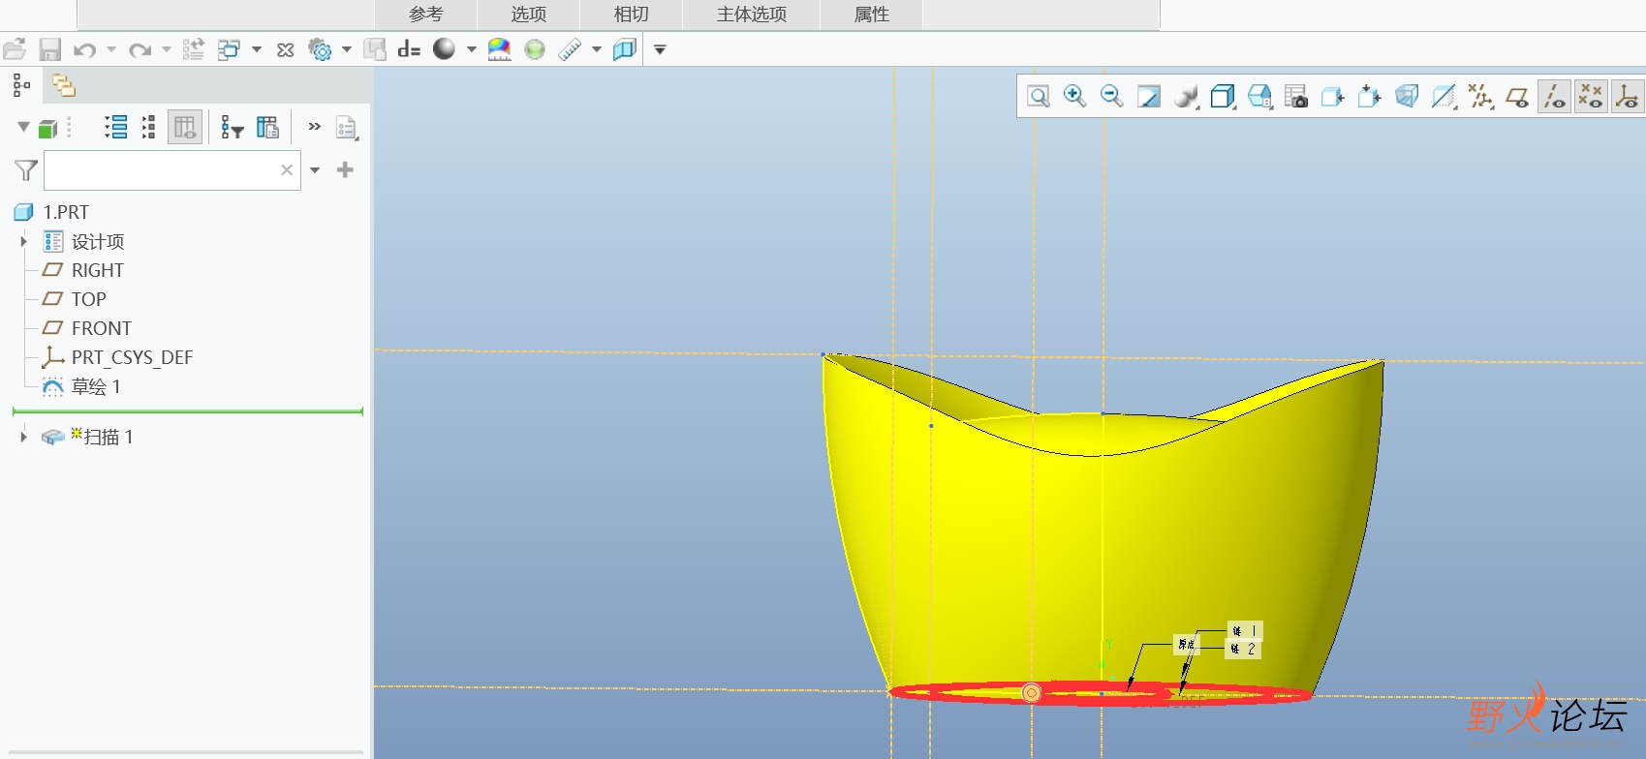Click the rainbow color analysis icon

coord(499,49)
